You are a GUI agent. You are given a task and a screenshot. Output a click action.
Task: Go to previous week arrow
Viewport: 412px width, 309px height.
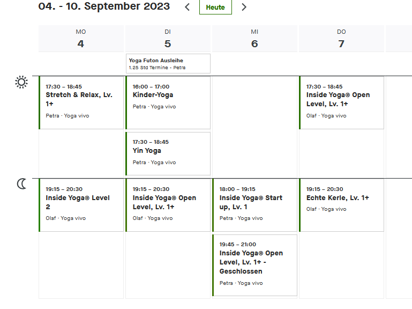[187, 7]
